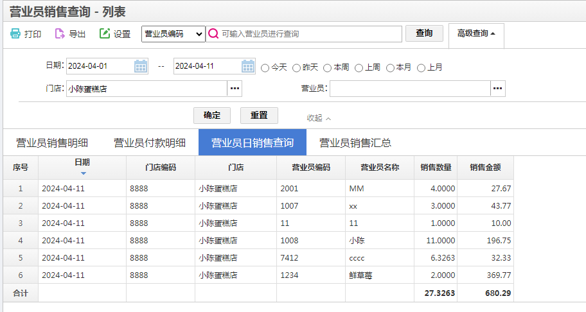The width and height of the screenshot is (586, 312).
Task: Click the 合计 summary row label
Action: click(21, 293)
